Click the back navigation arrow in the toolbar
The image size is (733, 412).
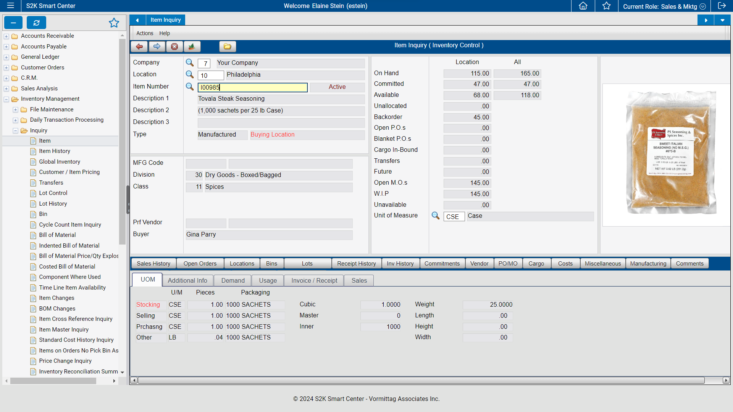coord(139,47)
